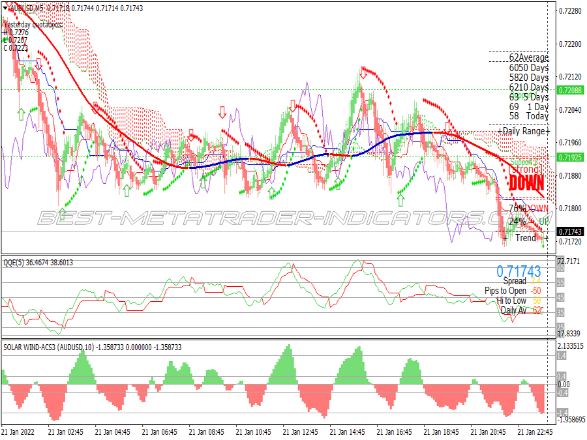This screenshot has height=440, width=587.
Task: Select yesterday's high value H 0.7276
Action: pyautogui.click(x=16, y=33)
